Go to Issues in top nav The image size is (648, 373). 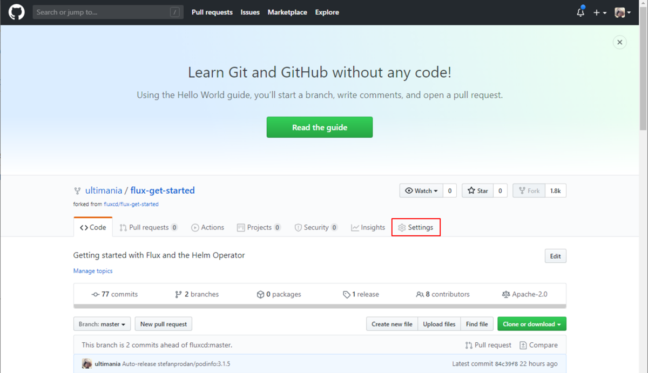tap(250, 12)
